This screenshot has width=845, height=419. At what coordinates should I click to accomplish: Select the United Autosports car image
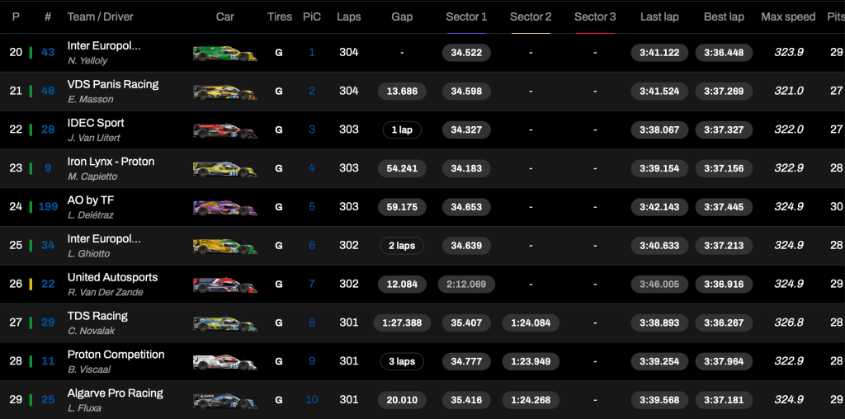(x=224, y=285)
